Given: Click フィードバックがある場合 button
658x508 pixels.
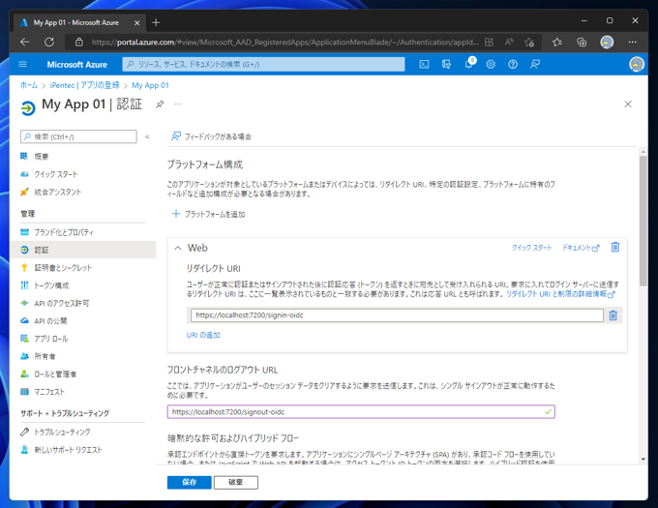Looking at the screenshot, I should pyautogui.click(x=211, y=136).
